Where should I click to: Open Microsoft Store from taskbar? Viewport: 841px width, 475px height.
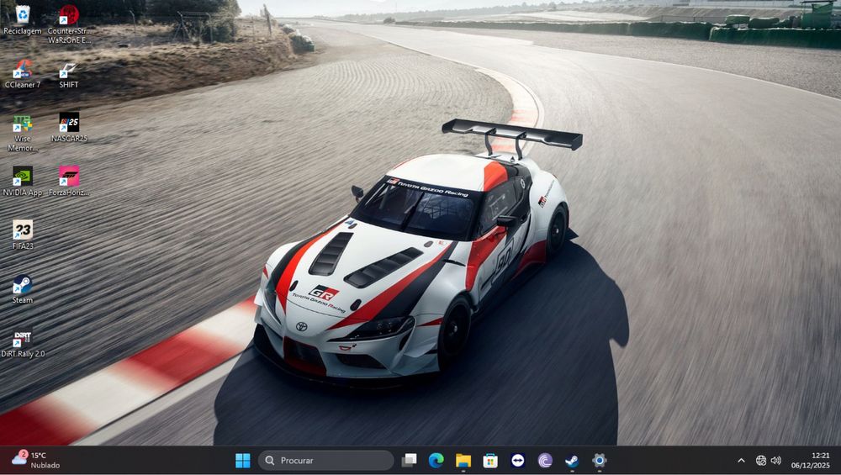(x=490, y=461)
